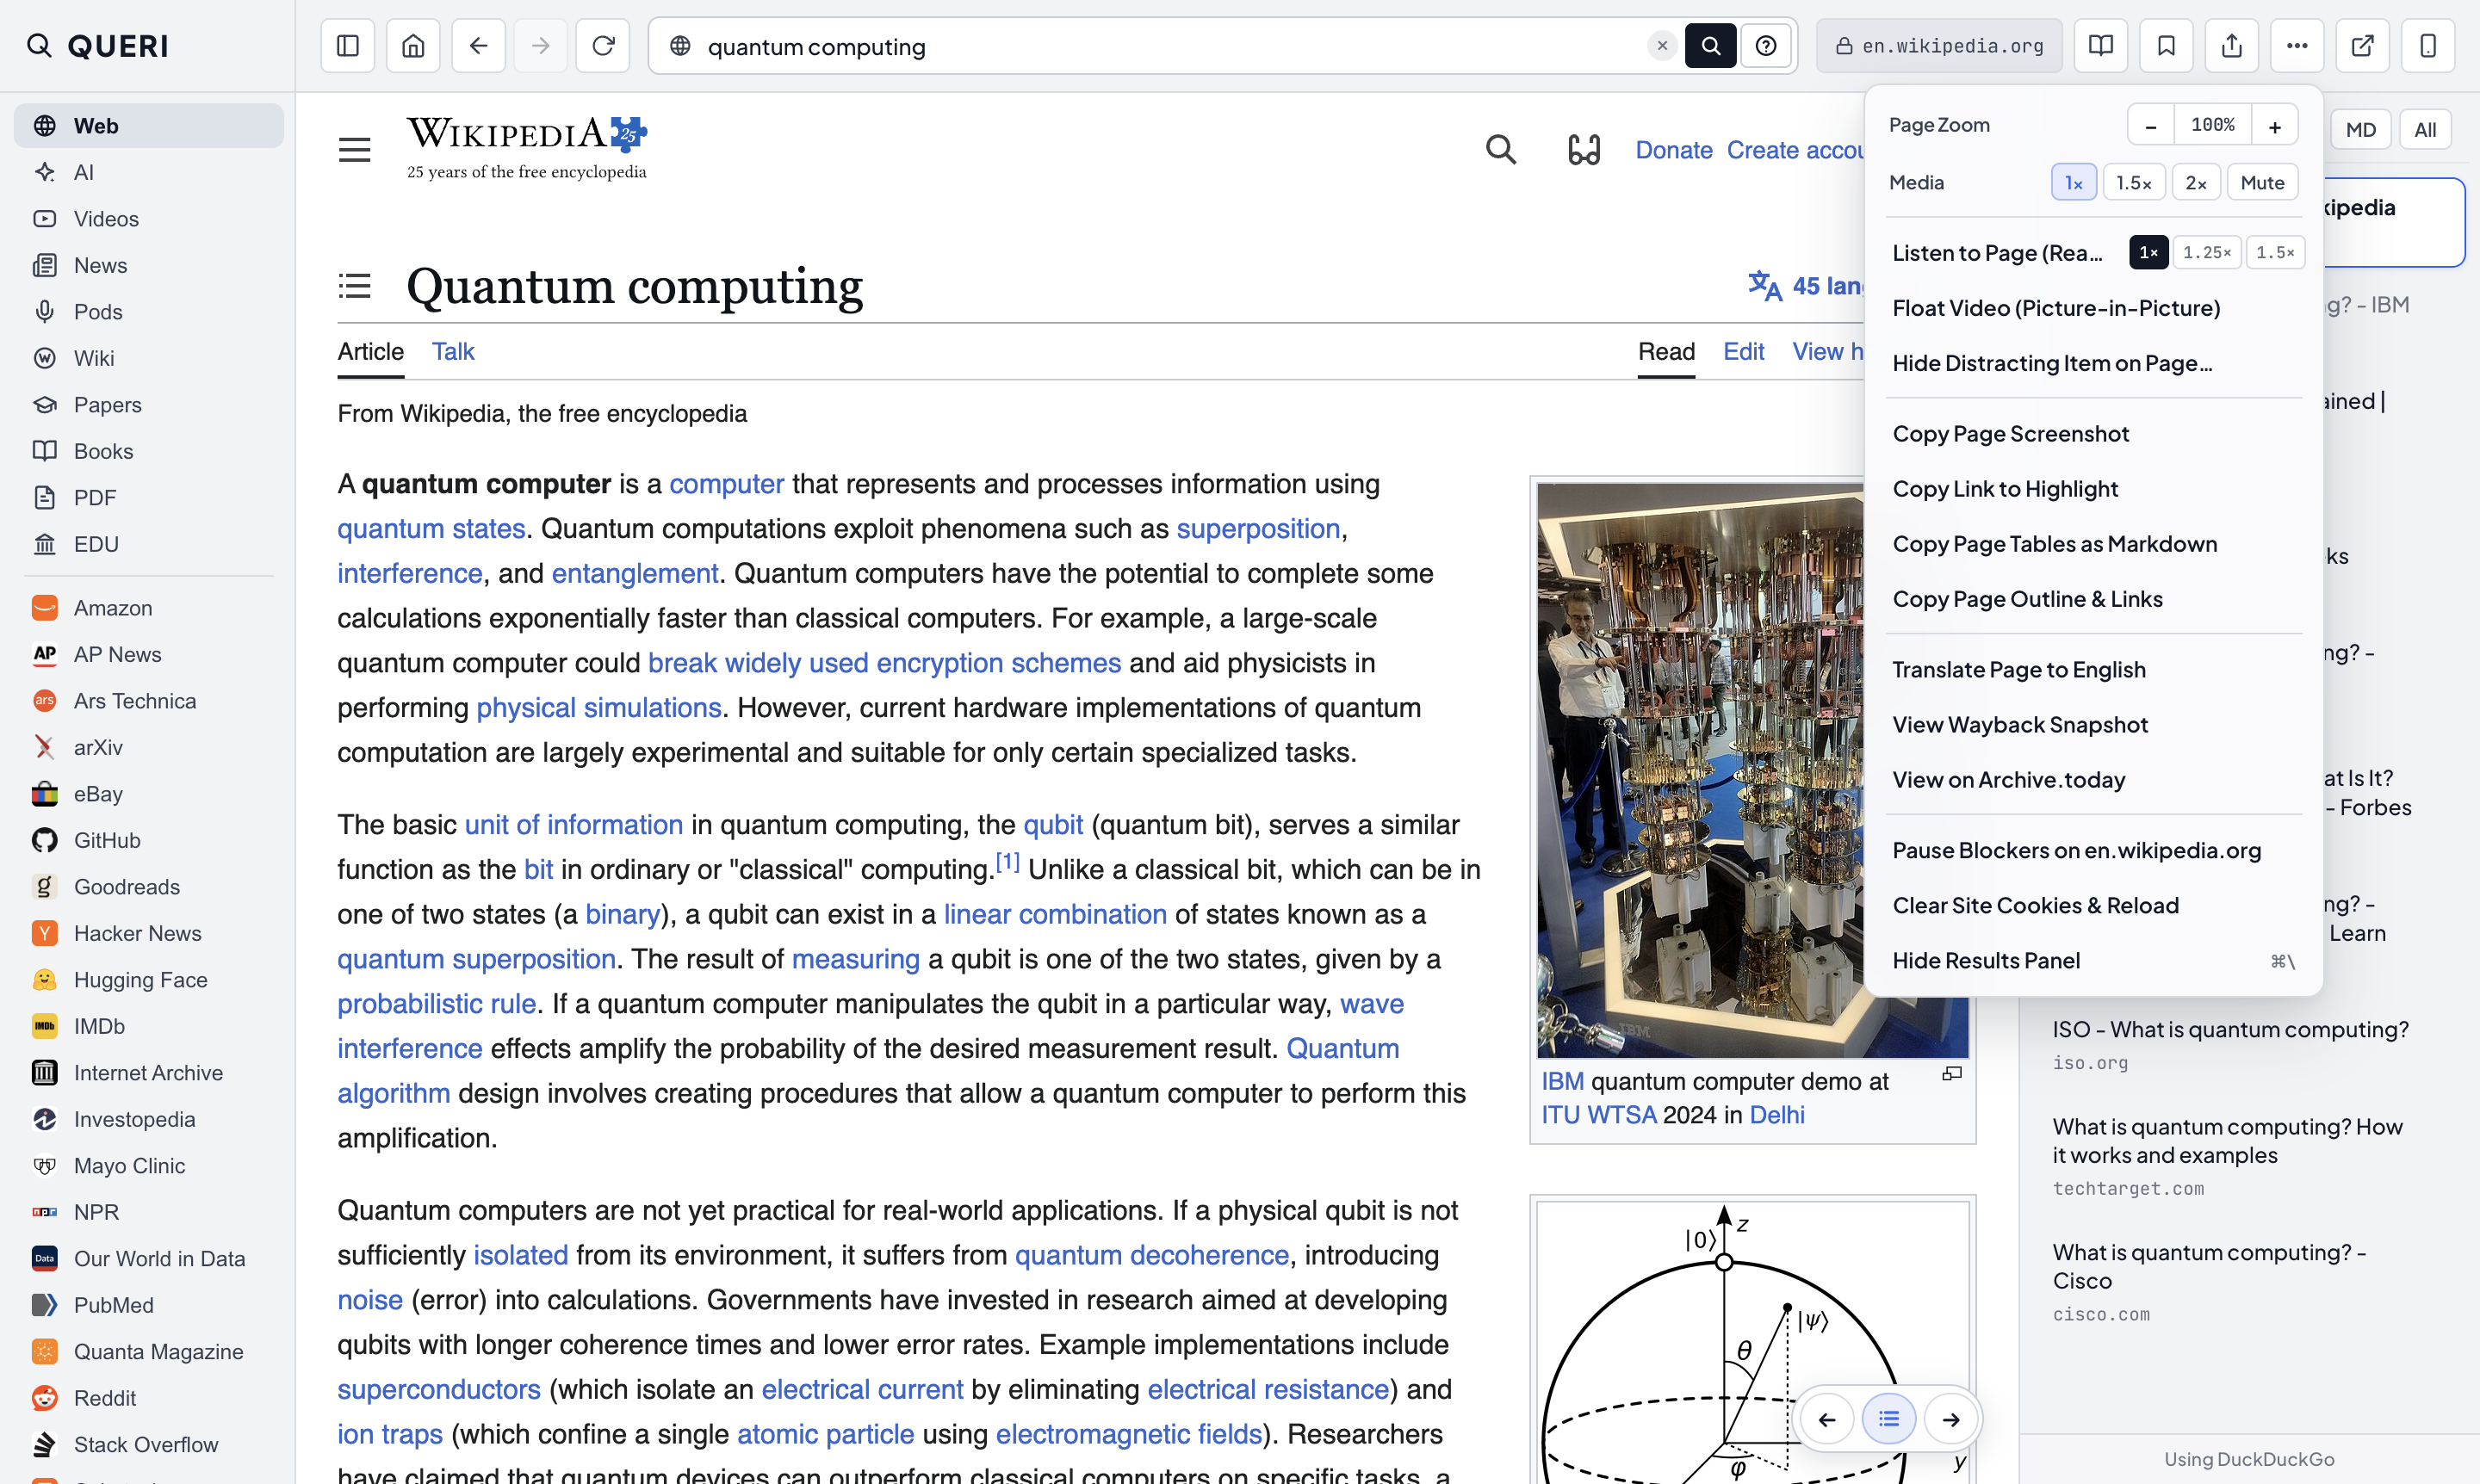Viewport: 2480px width, 1484px height.
Task: Mute page media
Action: pos(2262,183)
